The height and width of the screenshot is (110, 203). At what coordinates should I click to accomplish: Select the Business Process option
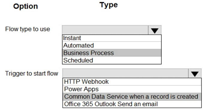pos(112,53)
